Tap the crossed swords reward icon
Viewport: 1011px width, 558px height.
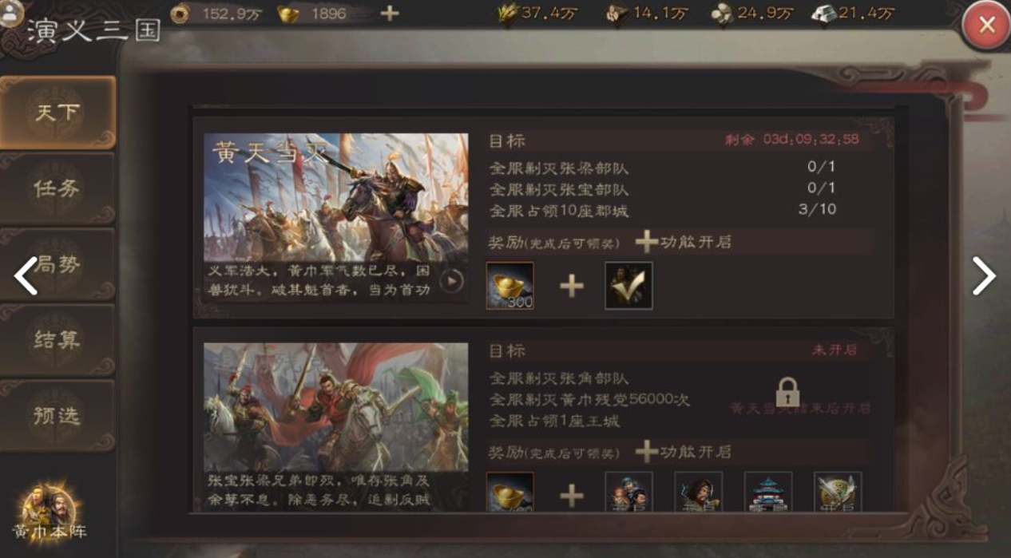(838, 491)
